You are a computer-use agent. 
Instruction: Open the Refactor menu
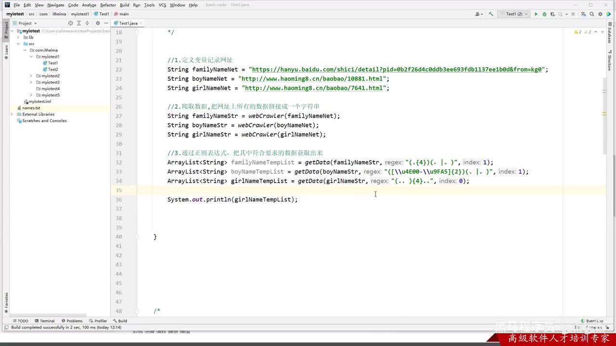108,5
